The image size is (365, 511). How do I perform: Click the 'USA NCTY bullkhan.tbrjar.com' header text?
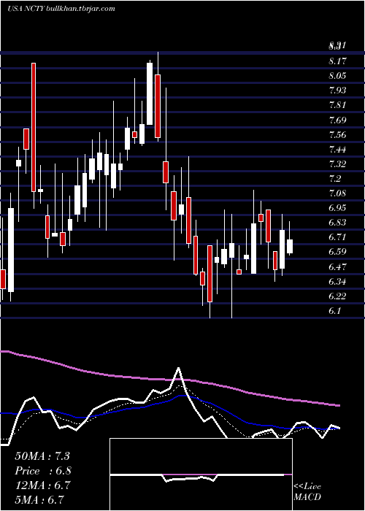61,9
